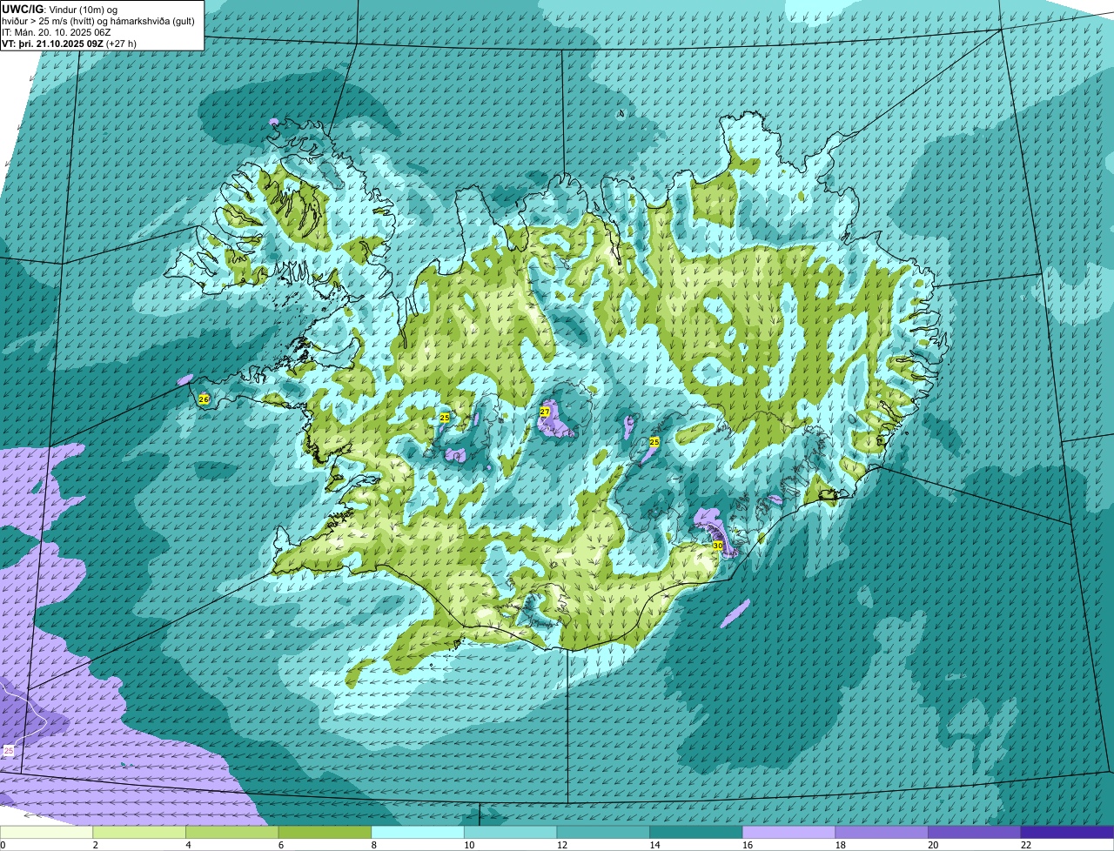Click the legend scale value "0"

[3, 845]
